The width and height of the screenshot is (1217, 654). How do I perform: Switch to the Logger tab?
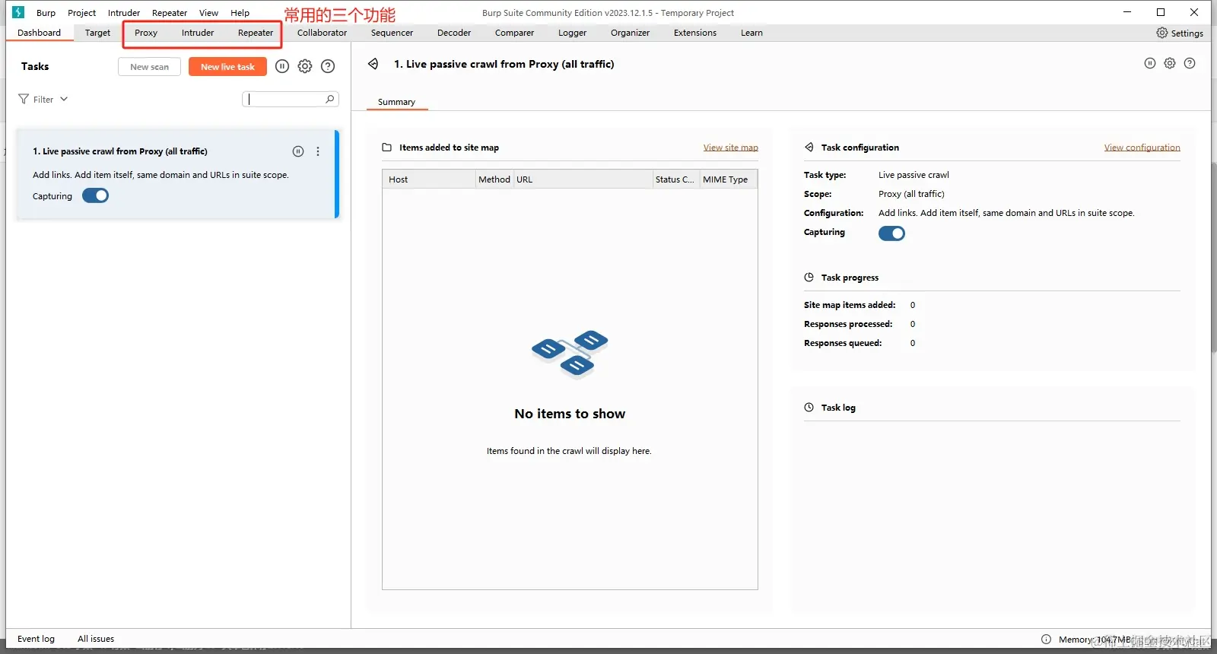572,33
